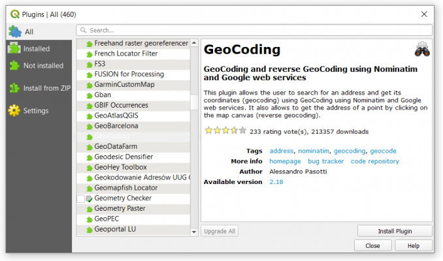Screen dimensions: 443x261
Task: Open the address tag link
Action: pyautogui.click(x=282, y=151)
